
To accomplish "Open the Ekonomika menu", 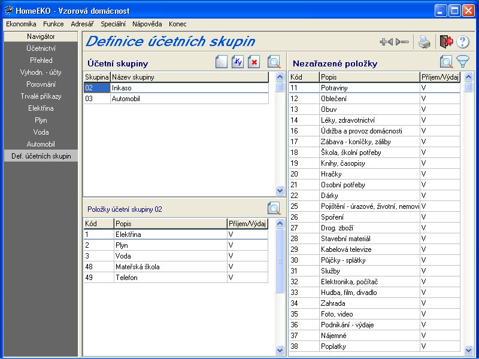I will point(21,24).
